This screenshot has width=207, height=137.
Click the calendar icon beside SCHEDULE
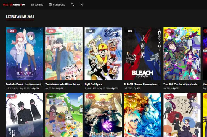click(50, 5)
